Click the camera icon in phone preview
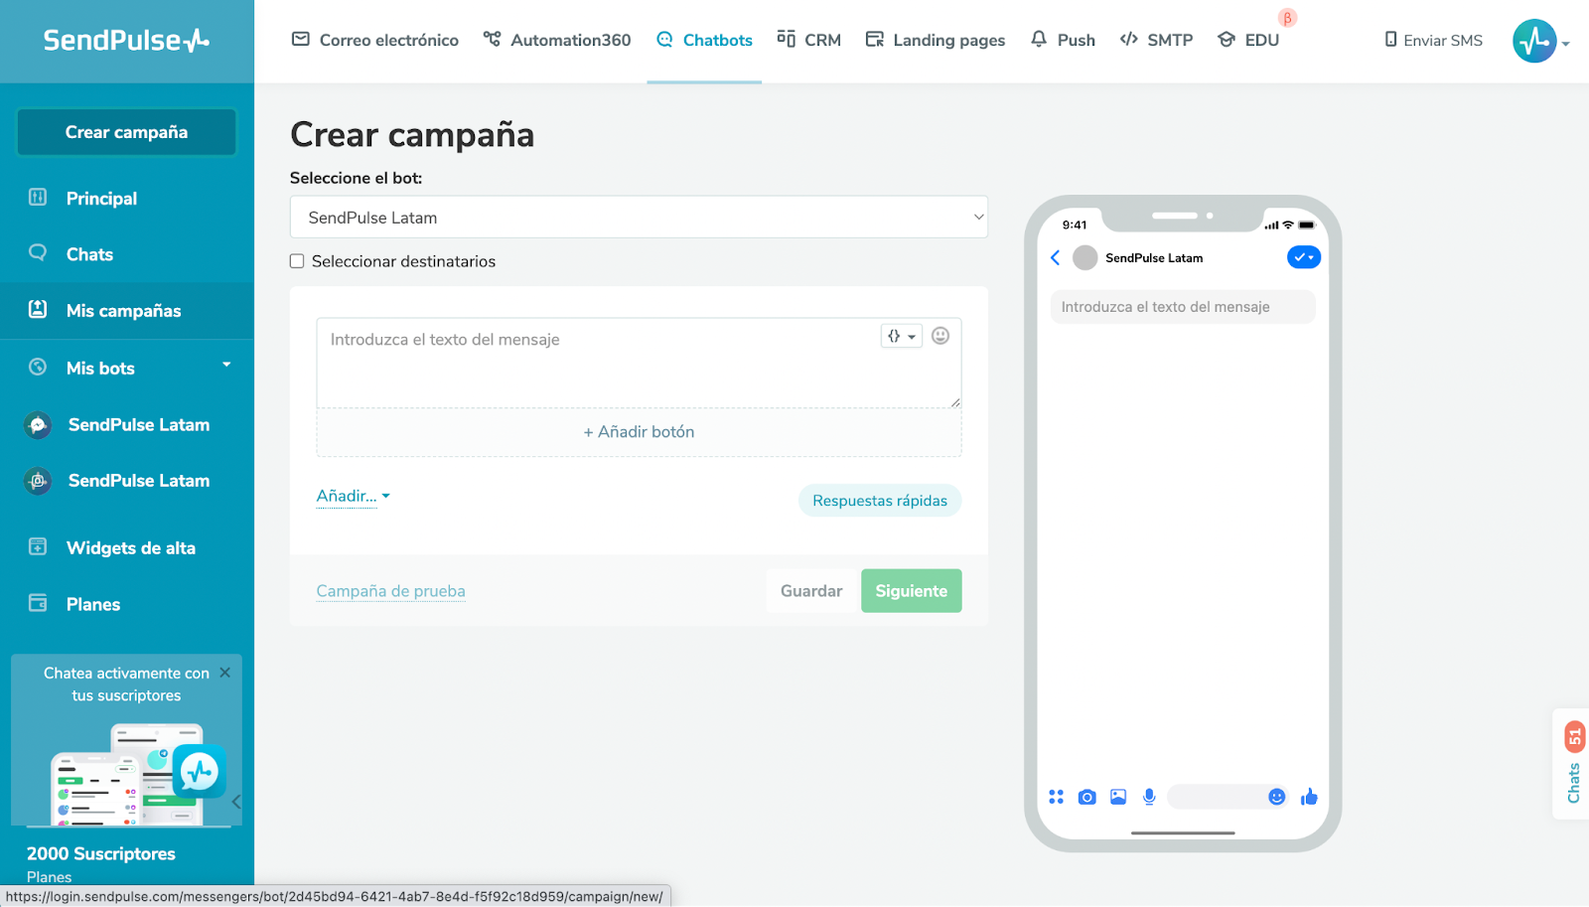The height and width of the screenshot is (907, 1589). [x=1086, y=797]
